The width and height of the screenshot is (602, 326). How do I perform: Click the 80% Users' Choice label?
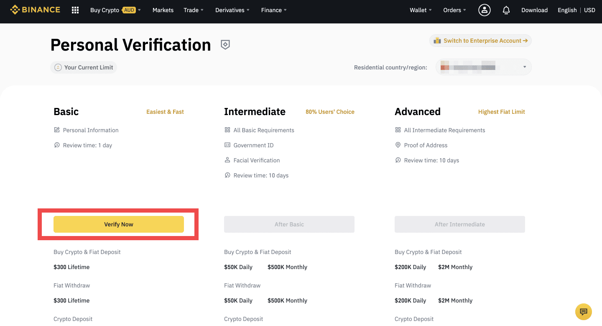click(330, 112)
